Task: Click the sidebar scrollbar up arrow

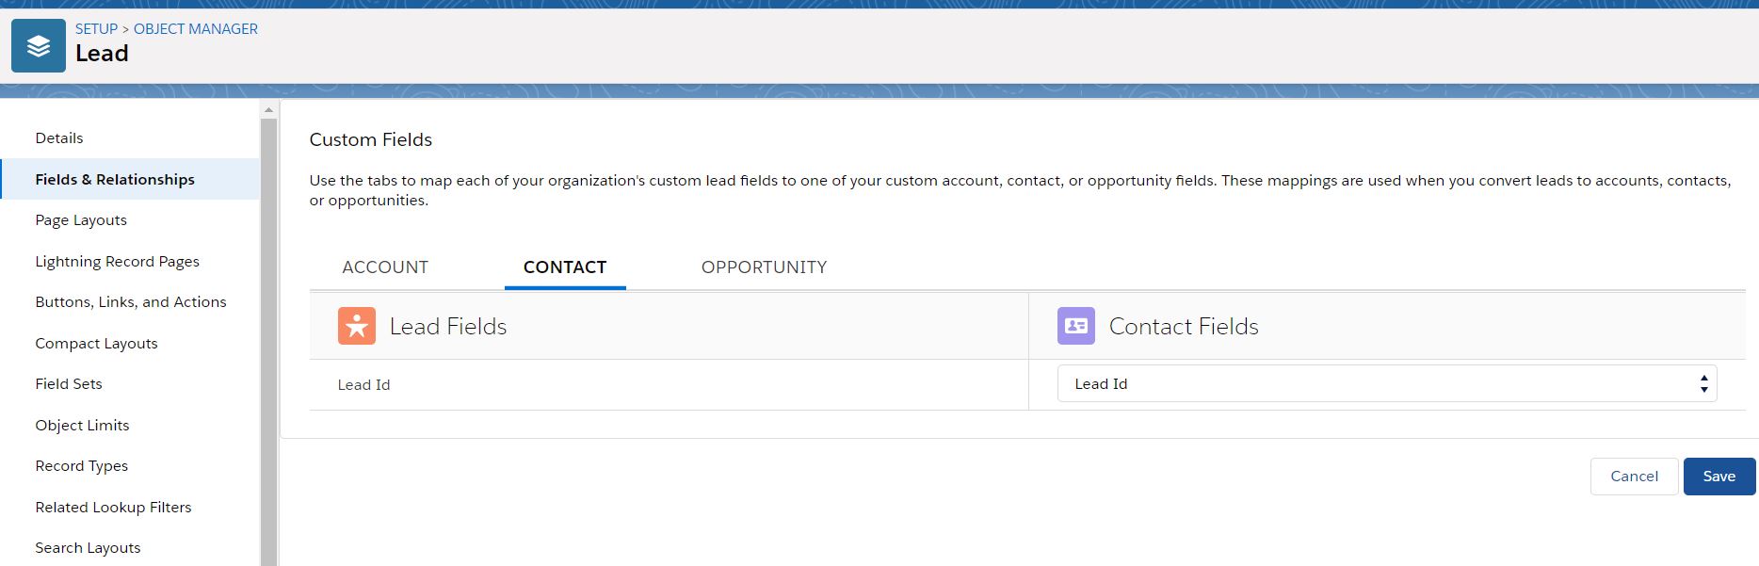Action: 268,110
